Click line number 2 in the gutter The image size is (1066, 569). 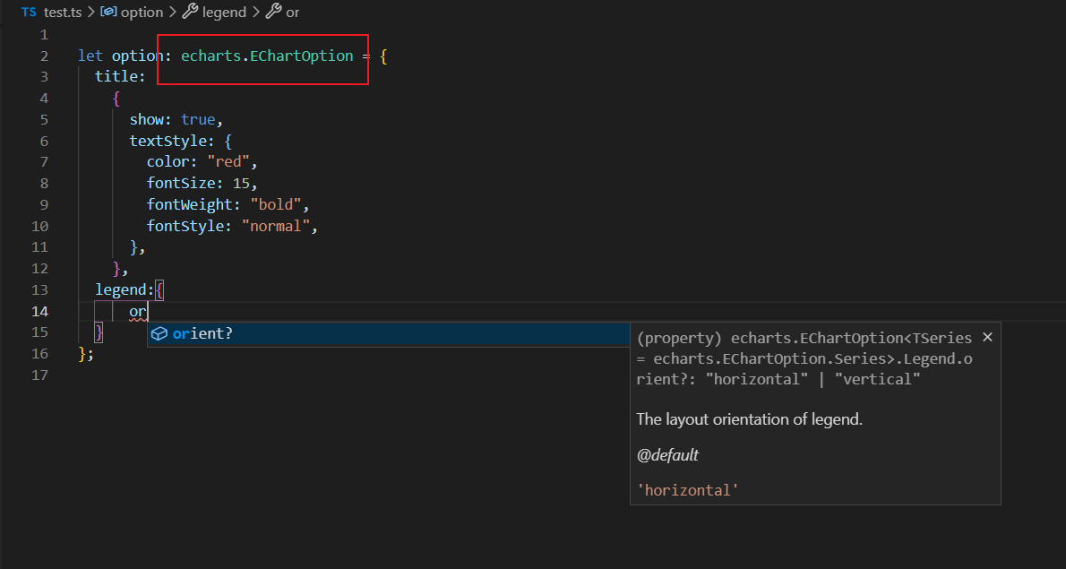click(44, 56)
